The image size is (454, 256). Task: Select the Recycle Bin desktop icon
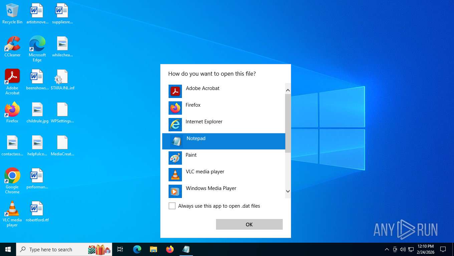[x=12, y=14]
